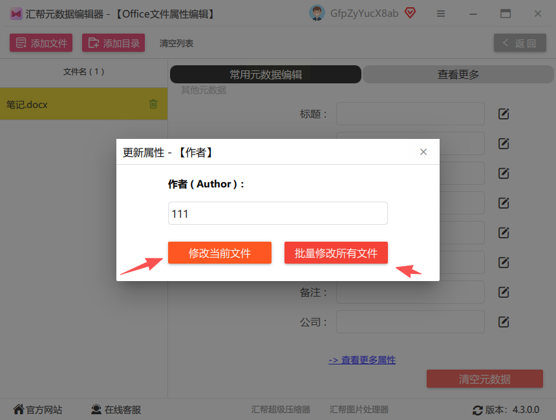
Task: Open 在线客服 support in the footer
Action: coord(116,410)
